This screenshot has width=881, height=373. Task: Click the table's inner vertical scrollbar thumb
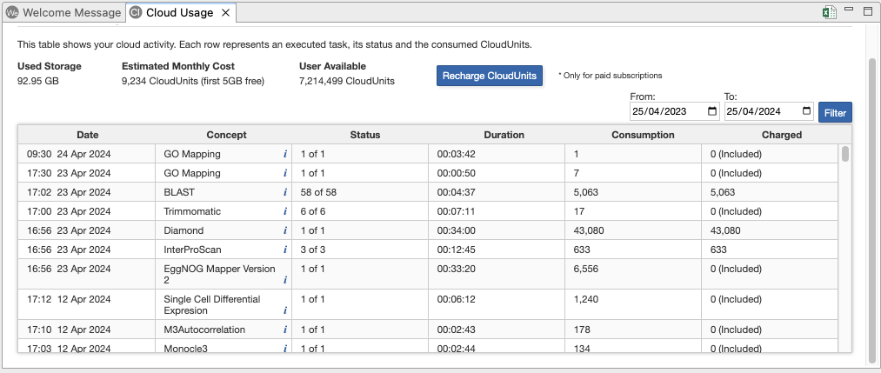coord(844,154)
